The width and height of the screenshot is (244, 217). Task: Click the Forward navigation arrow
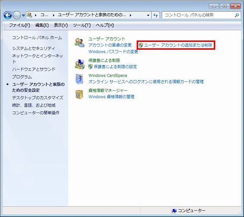coord(17,15)
